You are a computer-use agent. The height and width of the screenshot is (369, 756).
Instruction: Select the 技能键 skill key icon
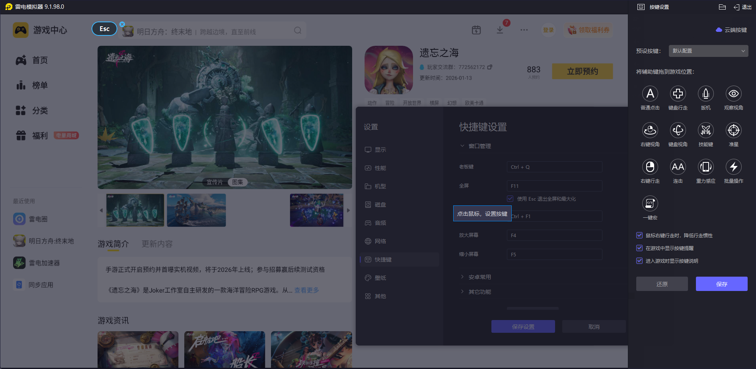(x=706, y=131)
